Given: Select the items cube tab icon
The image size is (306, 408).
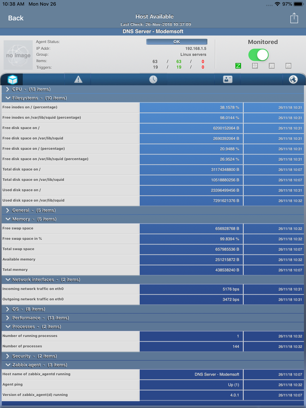Looking at the screenshot, I should point(13,80).
